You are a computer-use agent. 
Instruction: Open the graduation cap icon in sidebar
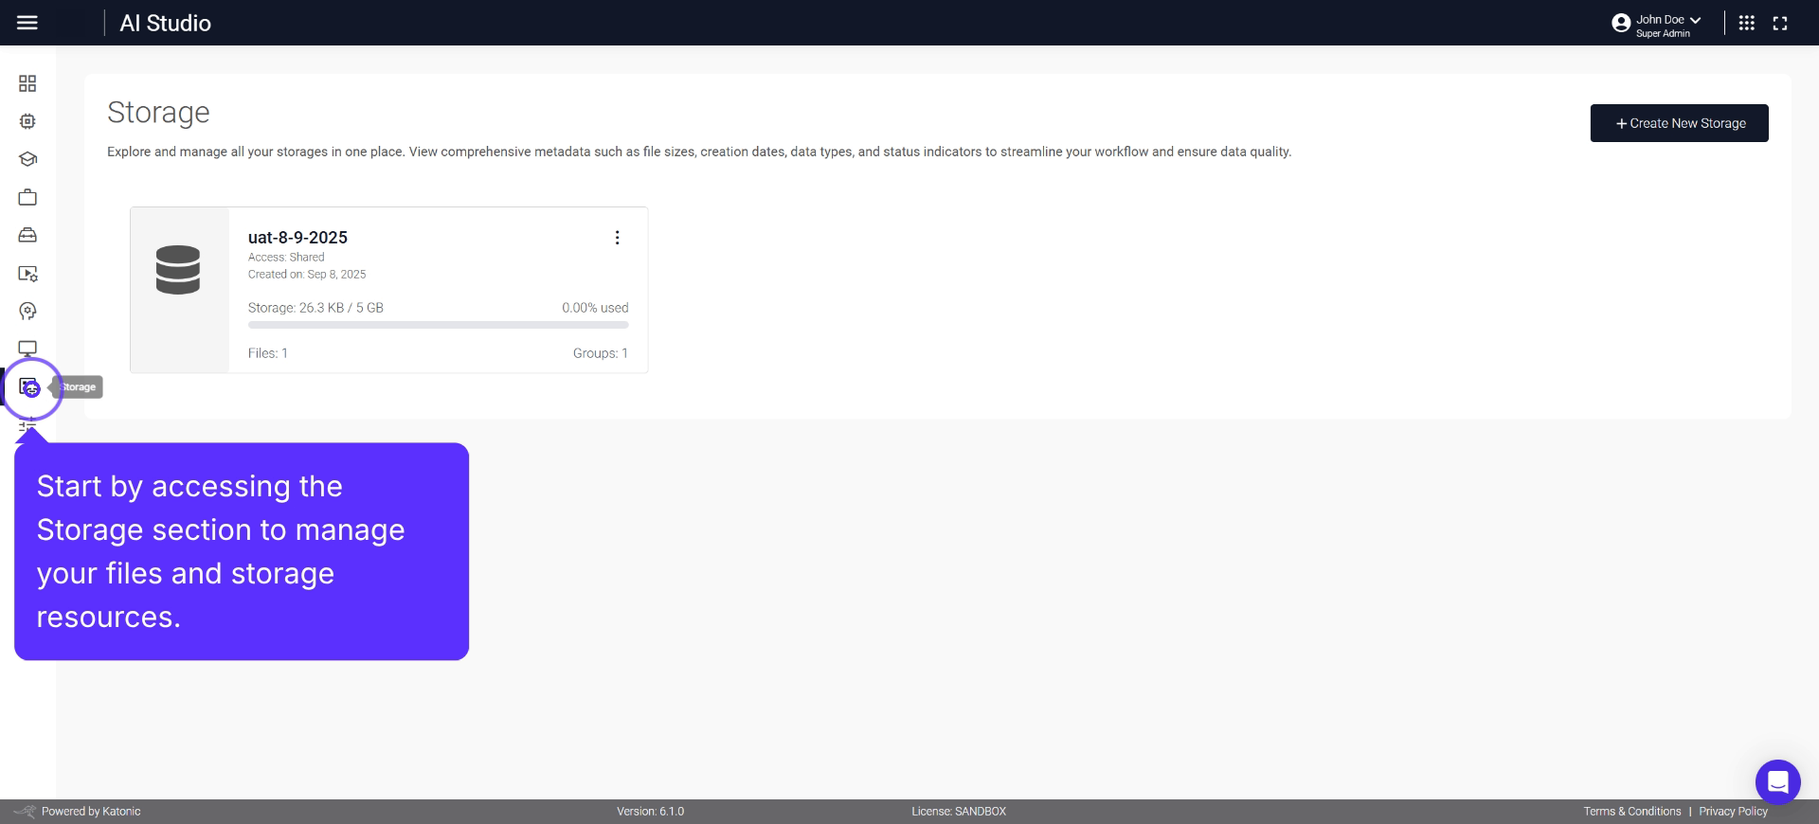point(27,159)
